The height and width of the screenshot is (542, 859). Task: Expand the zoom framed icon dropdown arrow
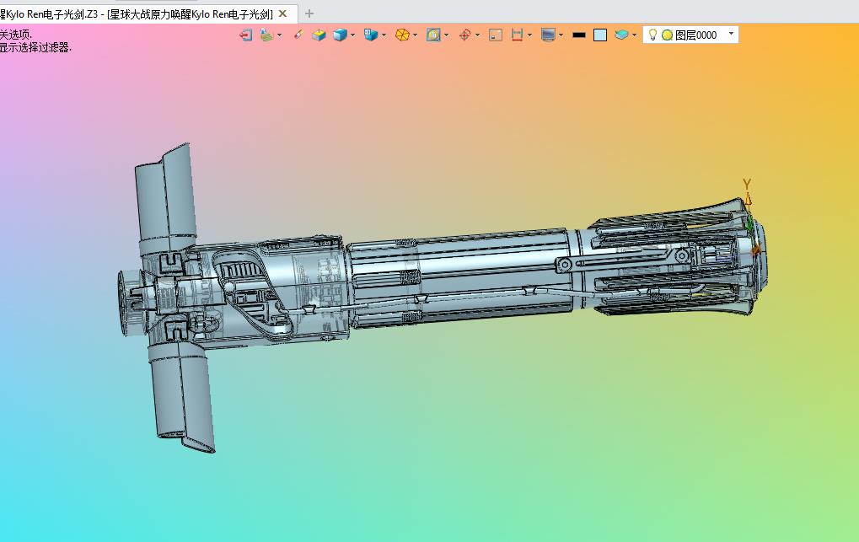[446, 35]
